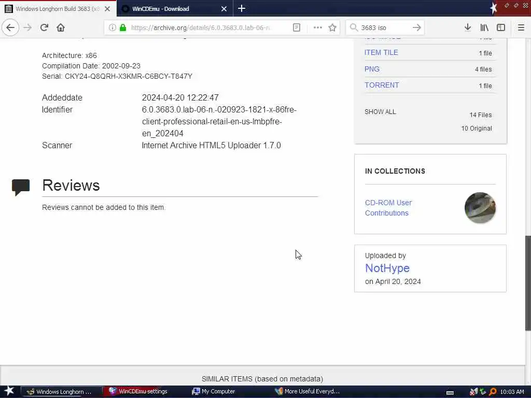Click SHOW ALL files link
The height and width of the screenshot is (398, 531).
(x=380, y=112)
